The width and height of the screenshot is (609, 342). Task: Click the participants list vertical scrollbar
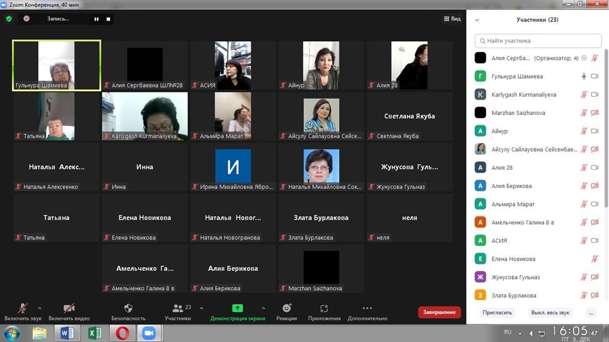click(605, 125)
